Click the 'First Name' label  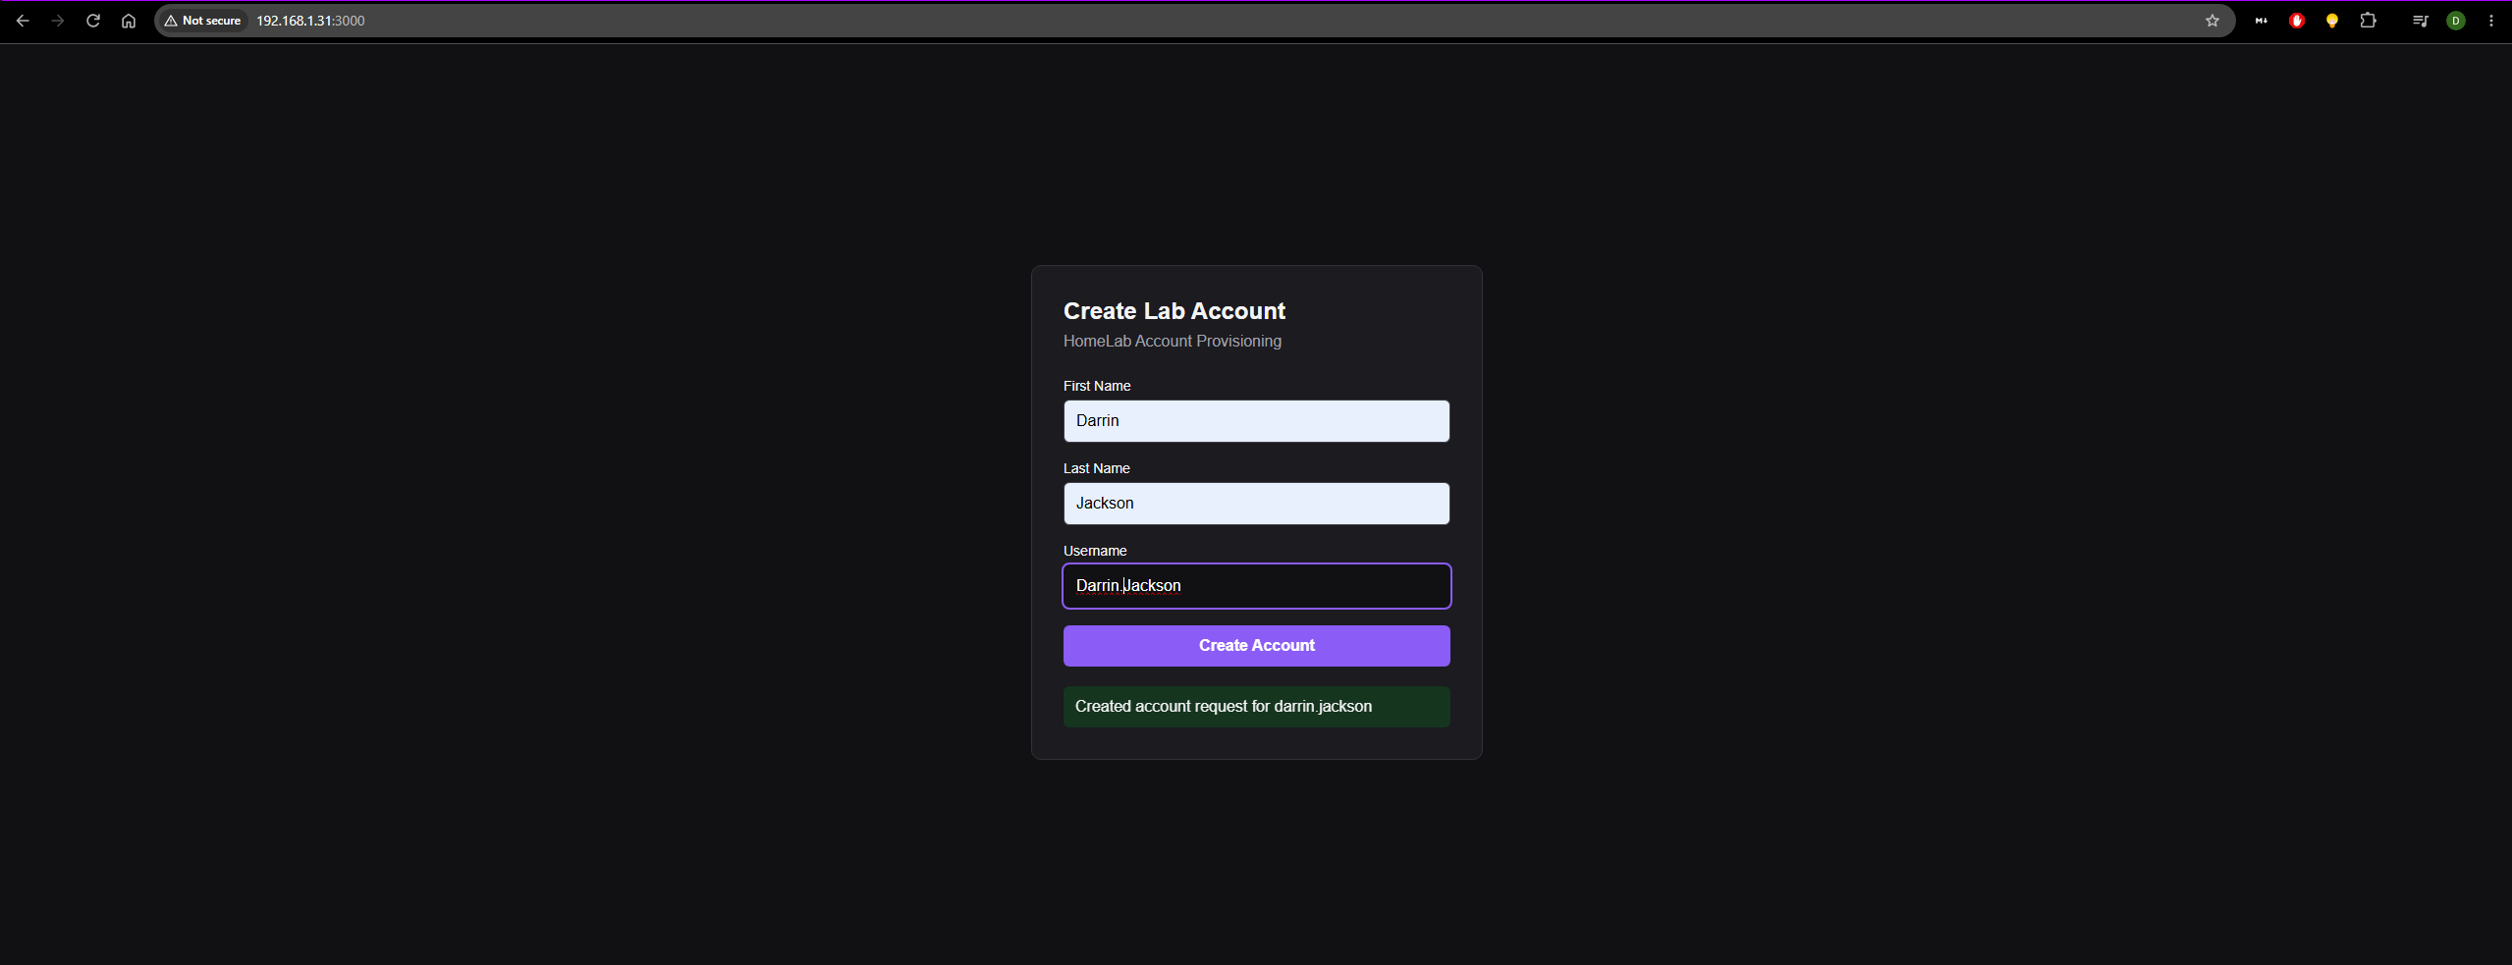pos(1097,386)
